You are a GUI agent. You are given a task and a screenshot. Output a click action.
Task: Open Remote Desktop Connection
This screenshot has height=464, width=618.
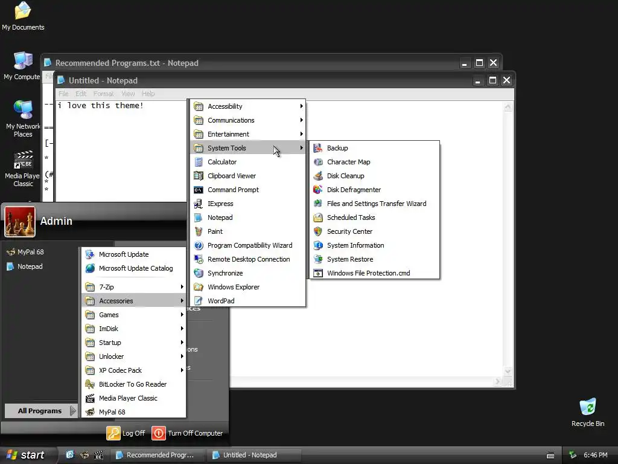point(248,259)
